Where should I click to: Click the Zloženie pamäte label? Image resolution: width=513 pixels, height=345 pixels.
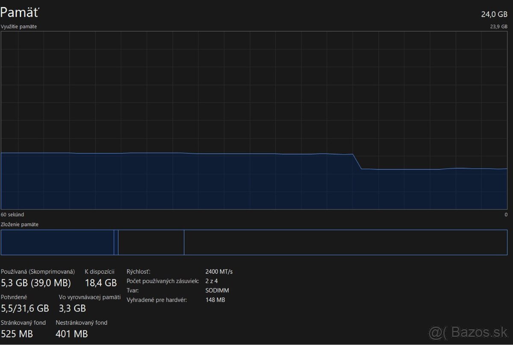20,224
